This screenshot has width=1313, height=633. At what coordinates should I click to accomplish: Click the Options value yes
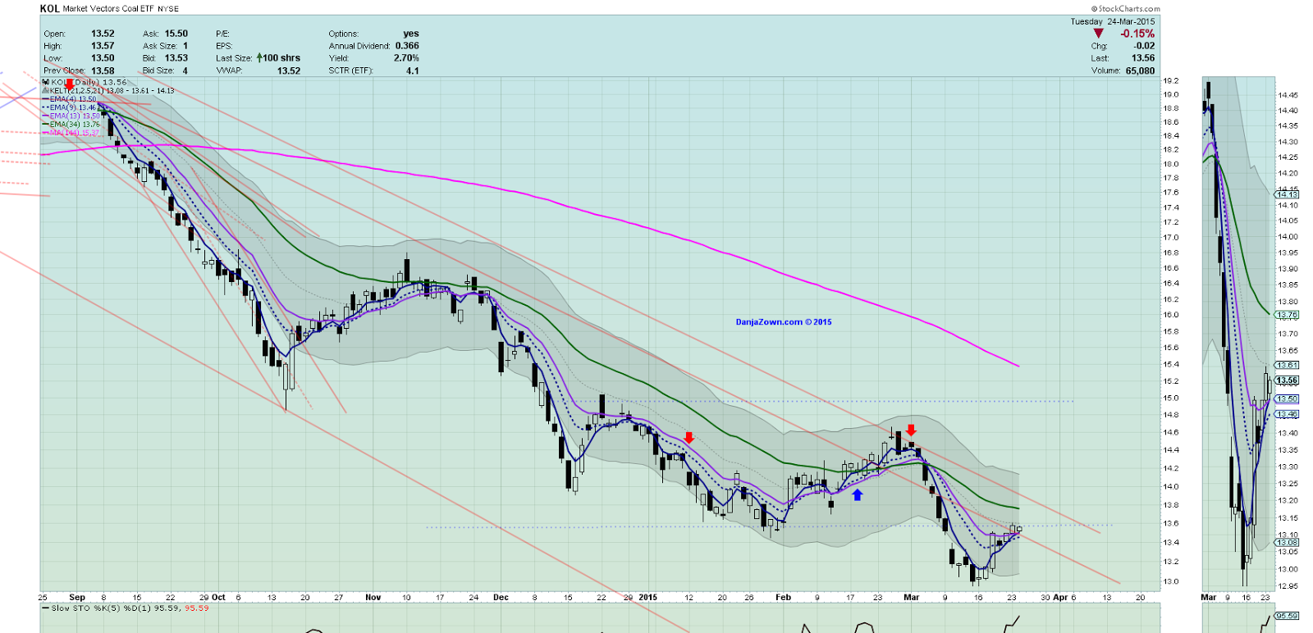click(411, 34)
